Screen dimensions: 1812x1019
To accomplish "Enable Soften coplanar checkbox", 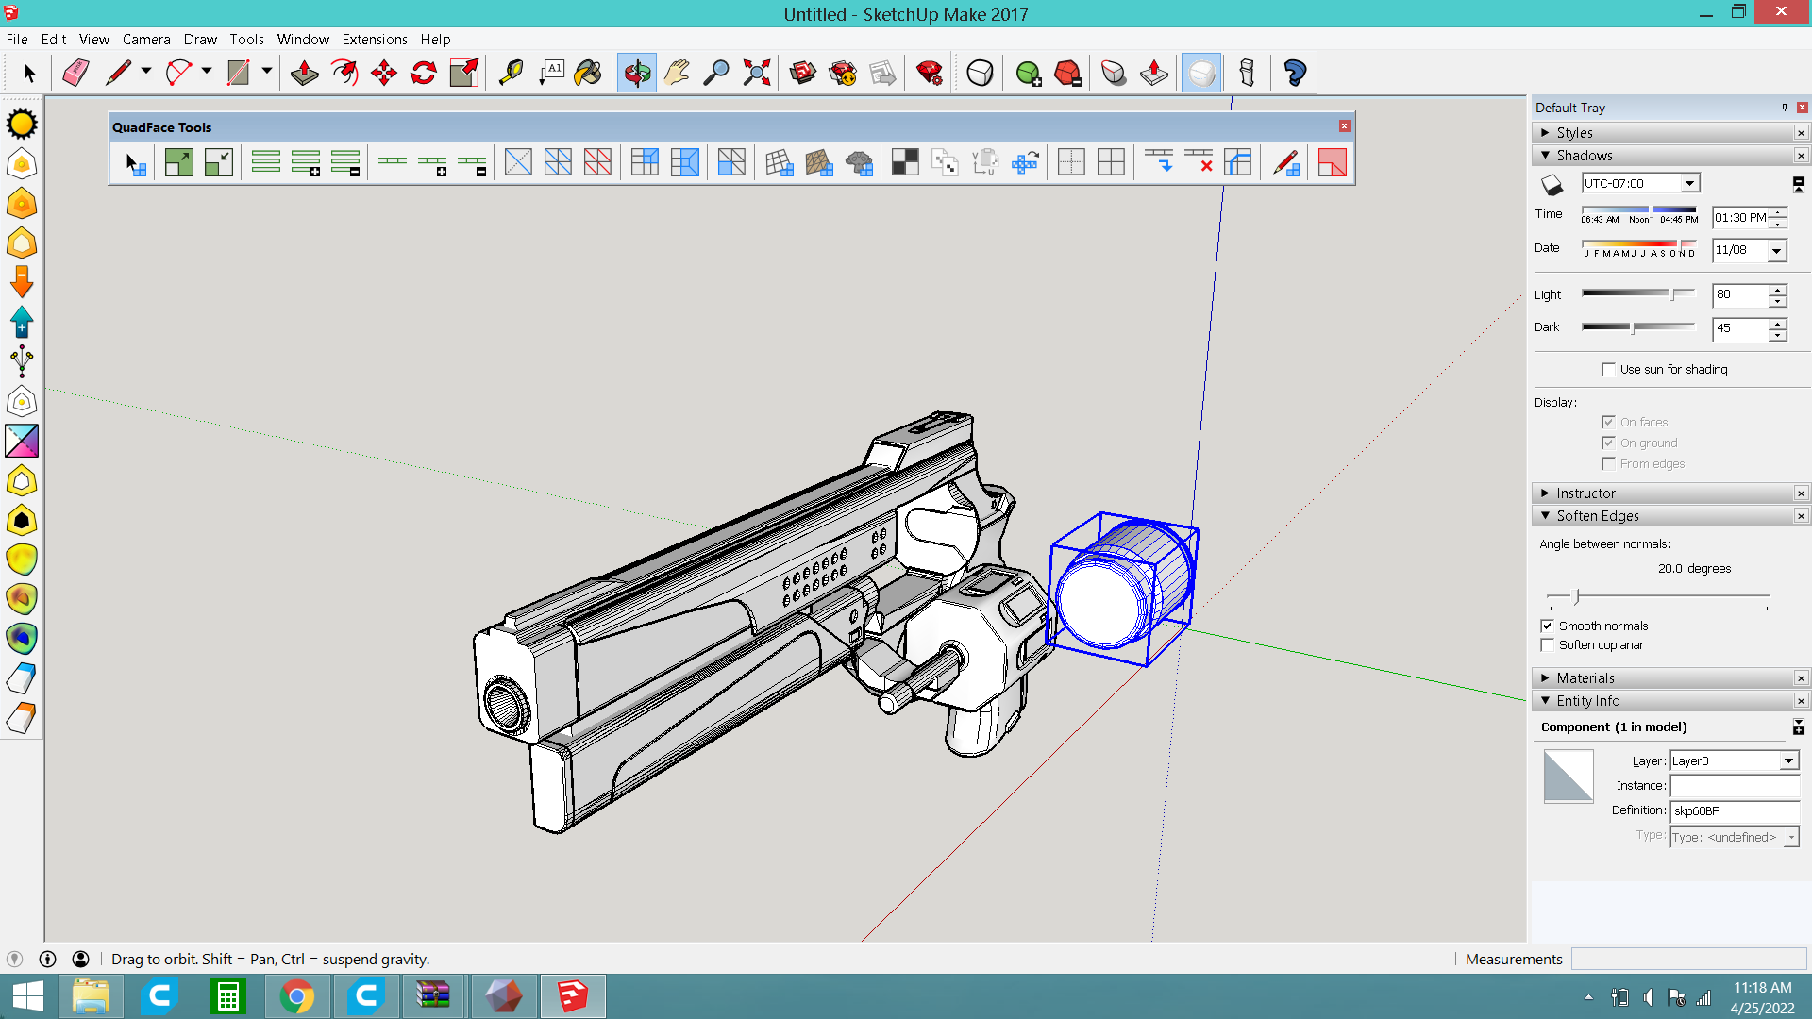I will pyautogui.click(x=1547, y=645).
